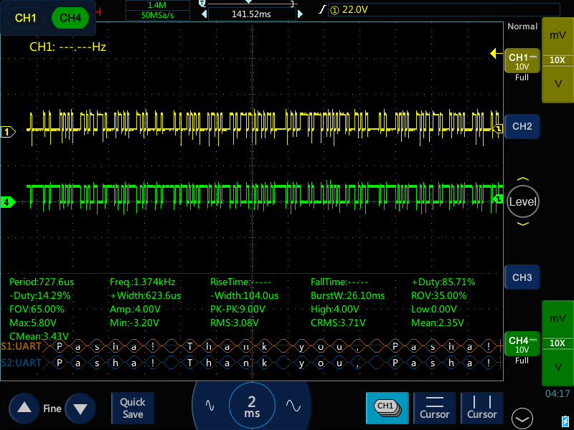This screenshot has height=430, width=574.
Task: Click the right timebase sine wave icon
Action: click(x=293, y=405)
